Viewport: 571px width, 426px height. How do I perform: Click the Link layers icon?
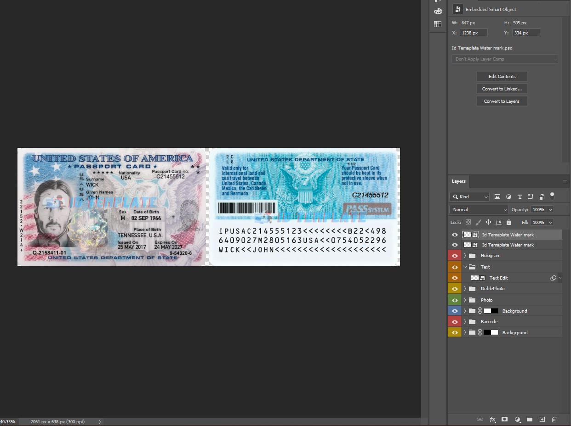click(480, 419)
